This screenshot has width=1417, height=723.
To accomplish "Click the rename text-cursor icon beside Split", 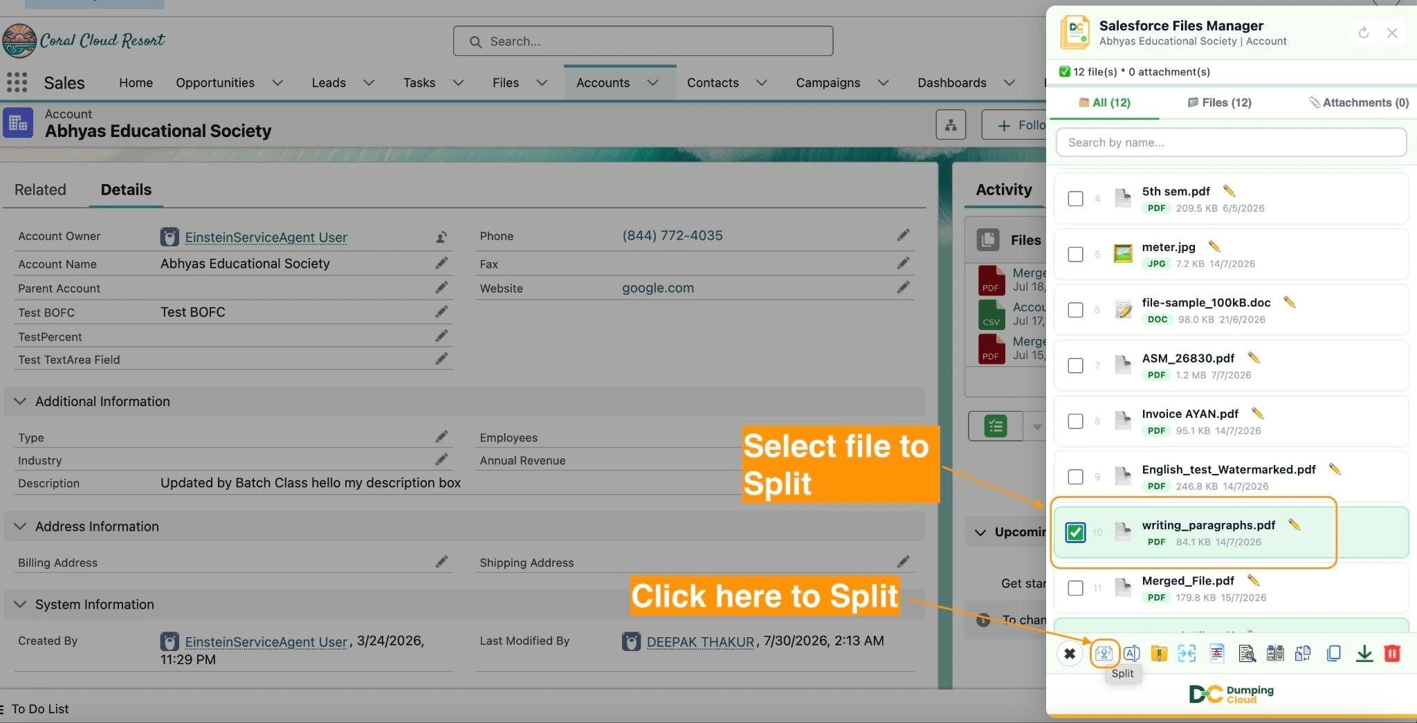I will (1132, 653).
